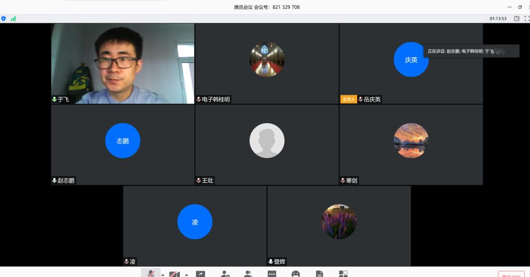This screenshot has width=530, height=277.
Task: Open the apps grid icon
Action: point(343,273)
